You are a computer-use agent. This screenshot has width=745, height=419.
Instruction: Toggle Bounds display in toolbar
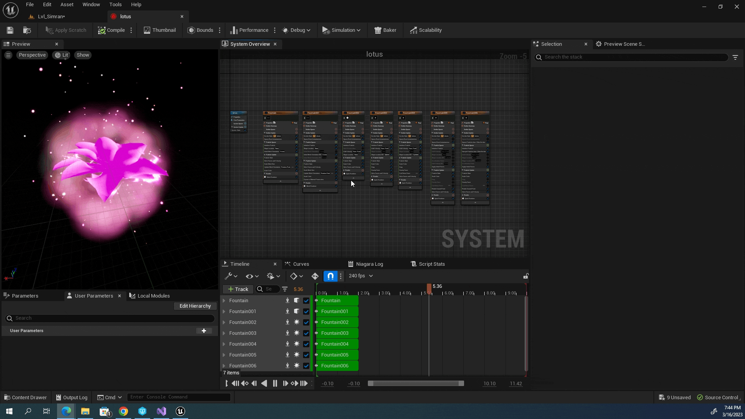200,30
